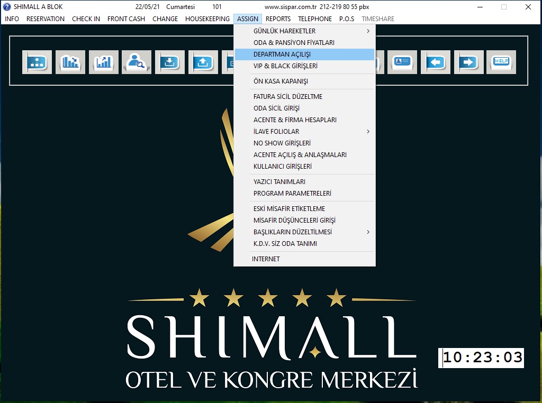Select FATURA SİCİL DÜZELTME
This screenshot has height=403, width=542.
click(304, 97)
